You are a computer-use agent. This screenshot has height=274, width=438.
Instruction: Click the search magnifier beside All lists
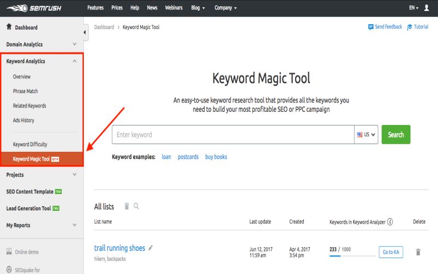pos(136,206)
